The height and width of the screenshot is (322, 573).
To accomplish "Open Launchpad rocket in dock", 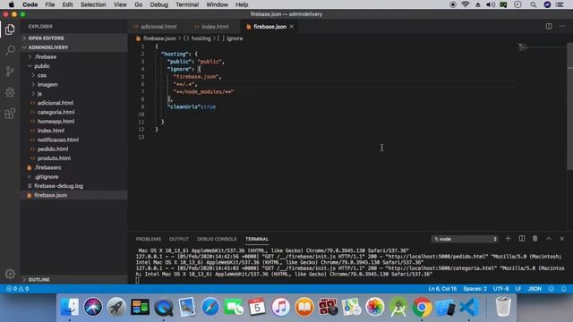I will (116, 307).
